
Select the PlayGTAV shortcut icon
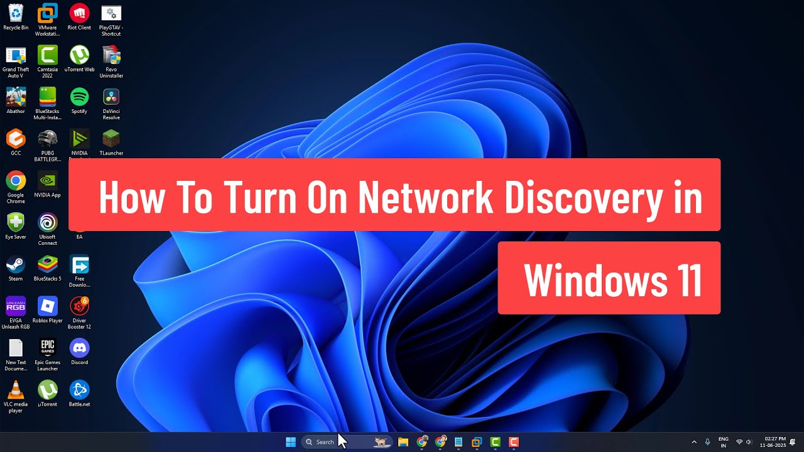(x=111, y=19)
